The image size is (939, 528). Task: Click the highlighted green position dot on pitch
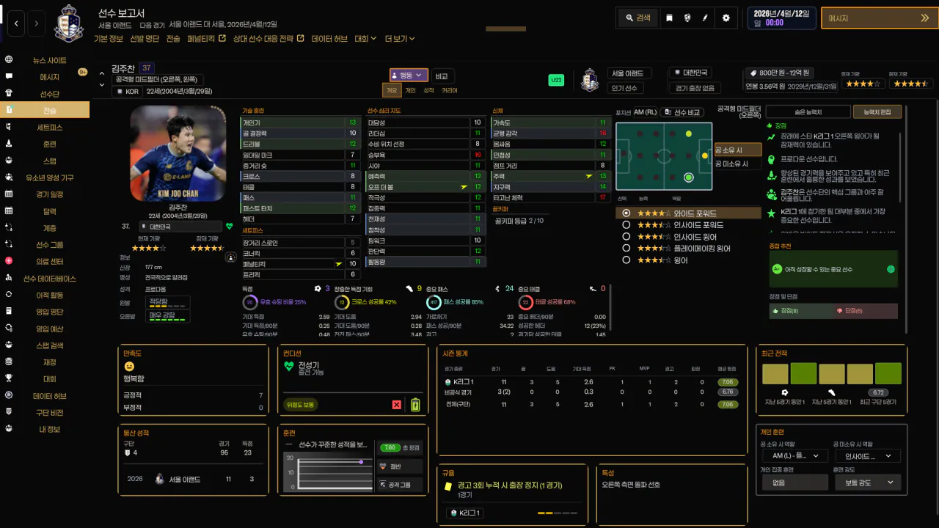[x=688, y=177]
